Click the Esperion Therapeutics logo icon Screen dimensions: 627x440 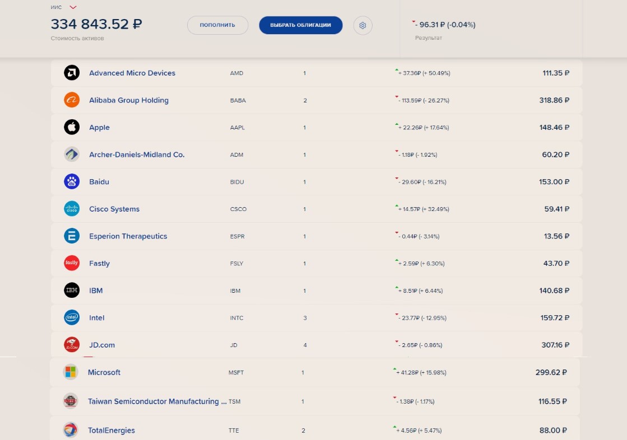(72, 236)
